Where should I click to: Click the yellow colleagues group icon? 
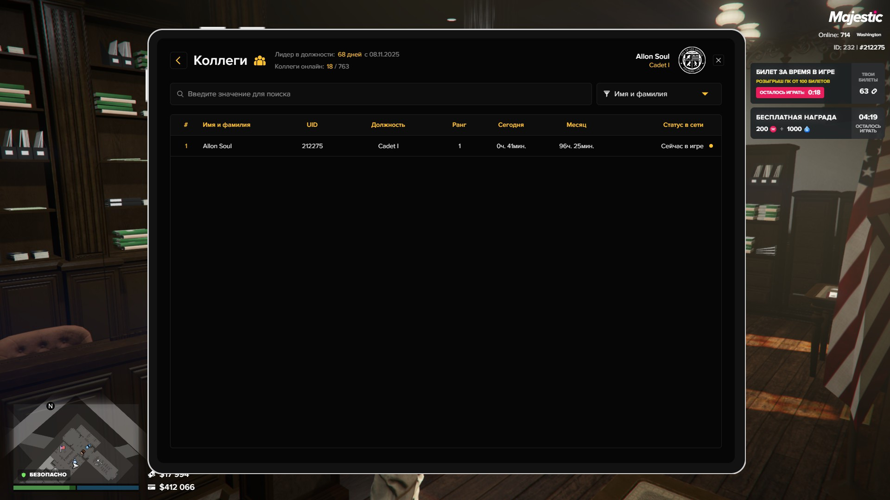[x=260, y=61]
